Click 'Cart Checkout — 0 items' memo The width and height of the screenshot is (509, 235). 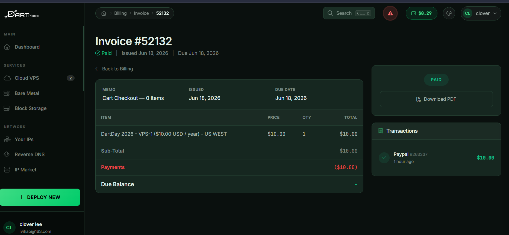click(133, 98)
